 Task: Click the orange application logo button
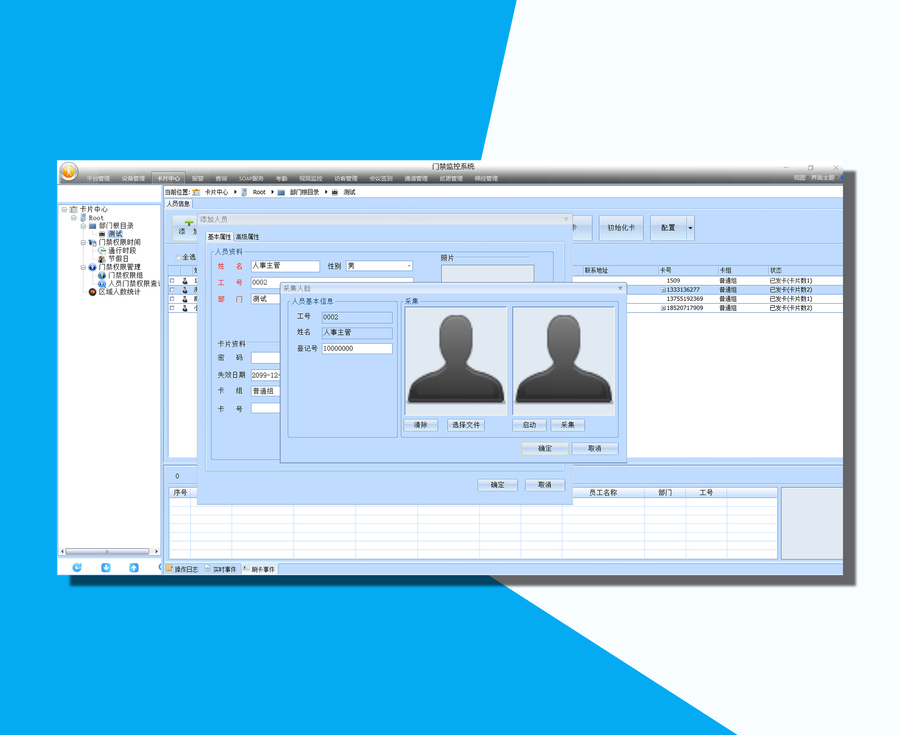coord(69,172)
